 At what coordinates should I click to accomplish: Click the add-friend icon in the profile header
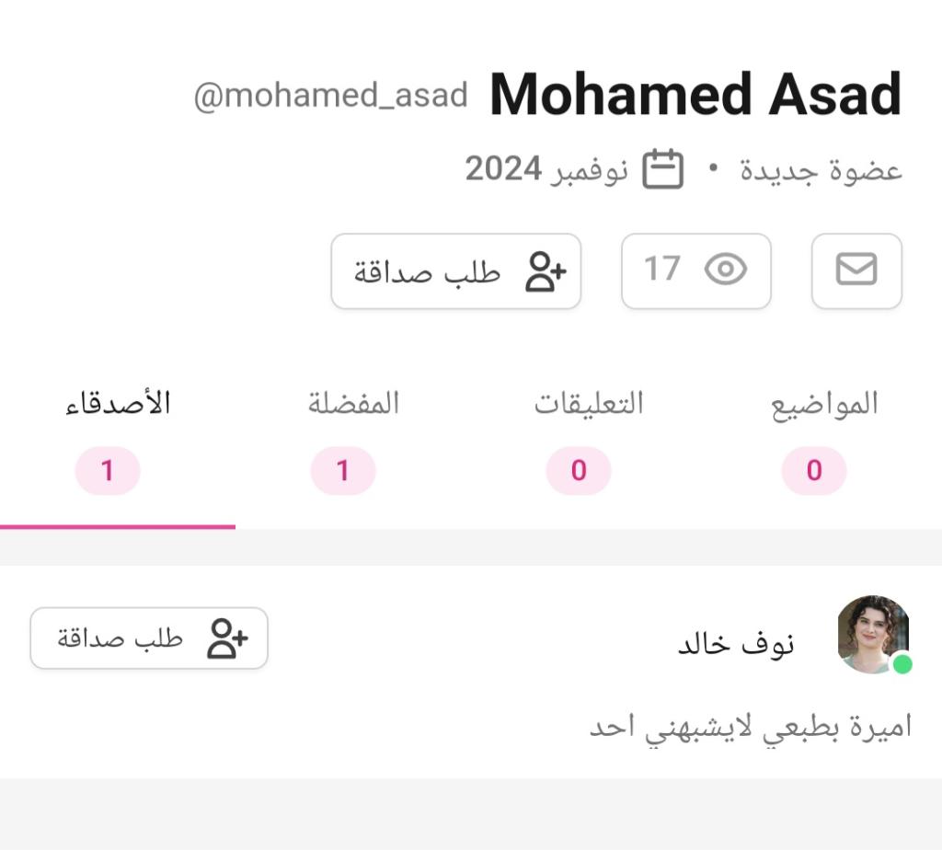pos(546,272)
